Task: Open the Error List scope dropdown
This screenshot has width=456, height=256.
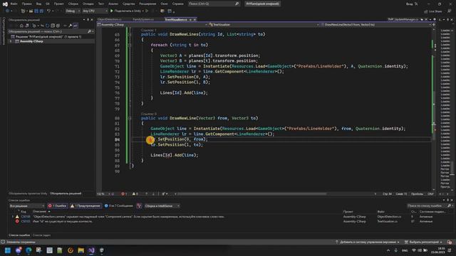Action: [27, 206]
